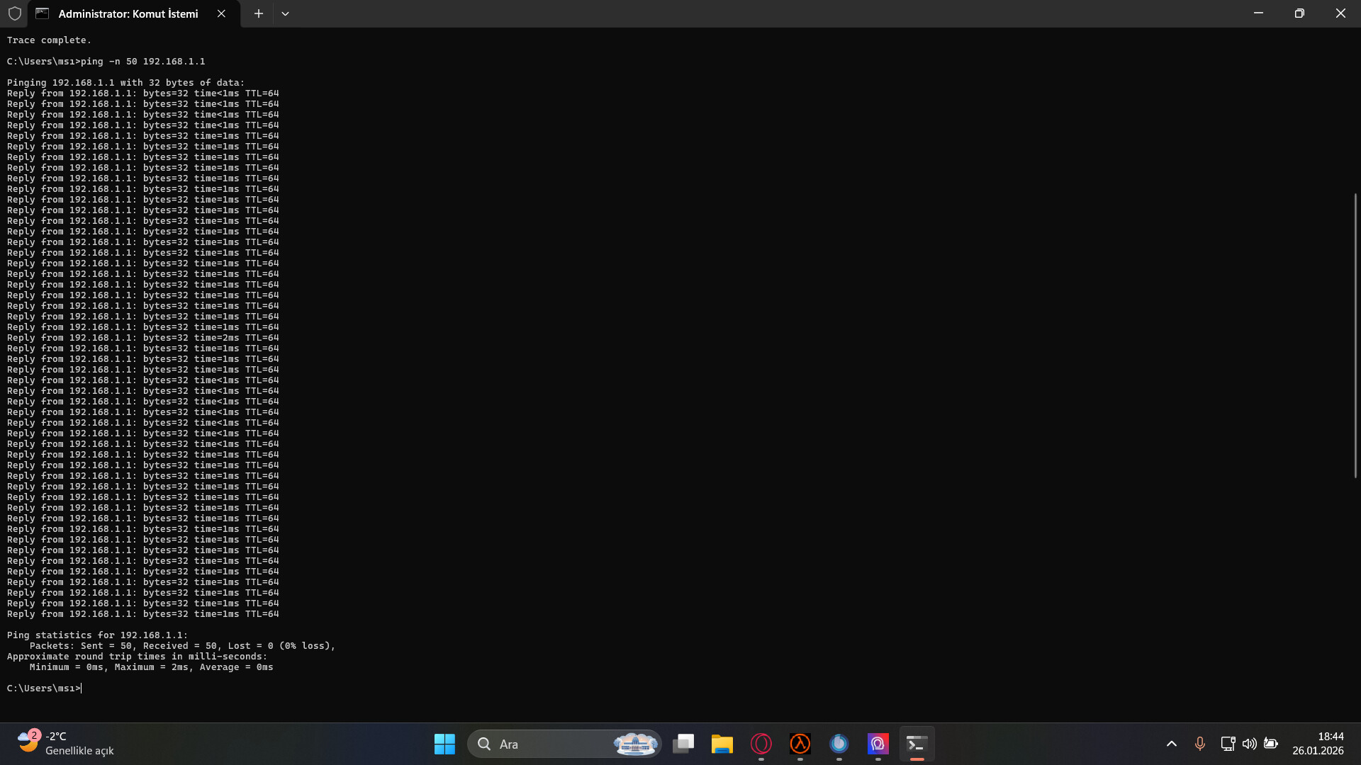Open the weather widget showing -2°C
The height and width of the screenshot is (765, 1361).
point(65,744)
